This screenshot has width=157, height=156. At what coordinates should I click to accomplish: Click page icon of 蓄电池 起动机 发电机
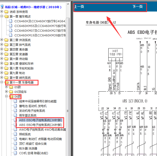click(15, 106)
